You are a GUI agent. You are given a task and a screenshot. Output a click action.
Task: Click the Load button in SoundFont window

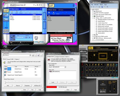[53, 82]
